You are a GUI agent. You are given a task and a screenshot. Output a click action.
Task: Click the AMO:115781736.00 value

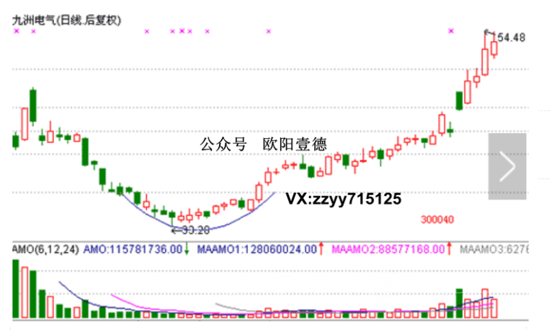click(133, 249)
